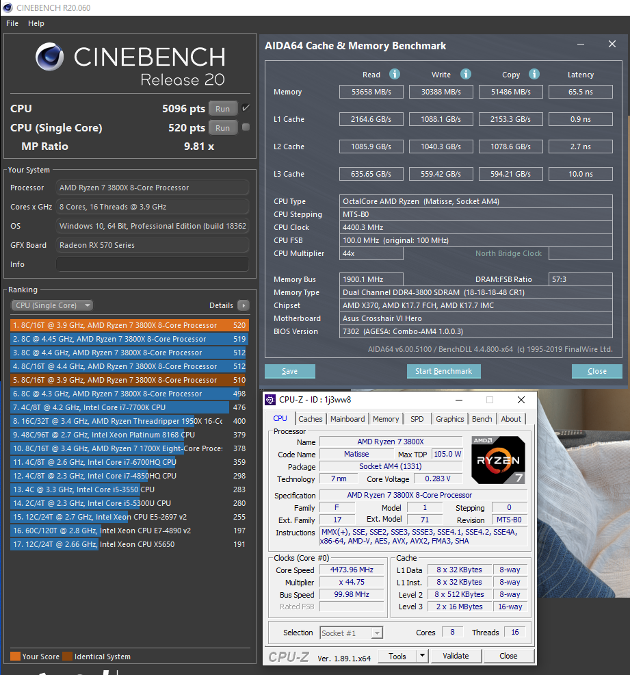Click the Your Score orange legend swatch
The height and width of the screenshot is (675, 630).
[15, 657]
